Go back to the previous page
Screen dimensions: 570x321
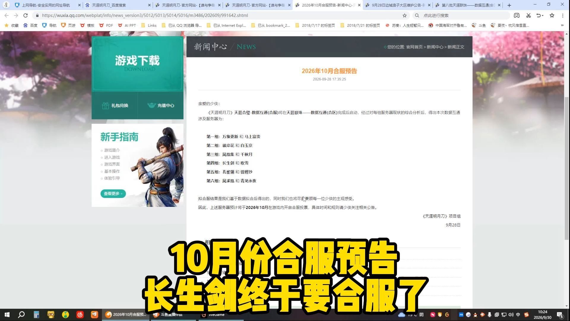tap(7, 15)
